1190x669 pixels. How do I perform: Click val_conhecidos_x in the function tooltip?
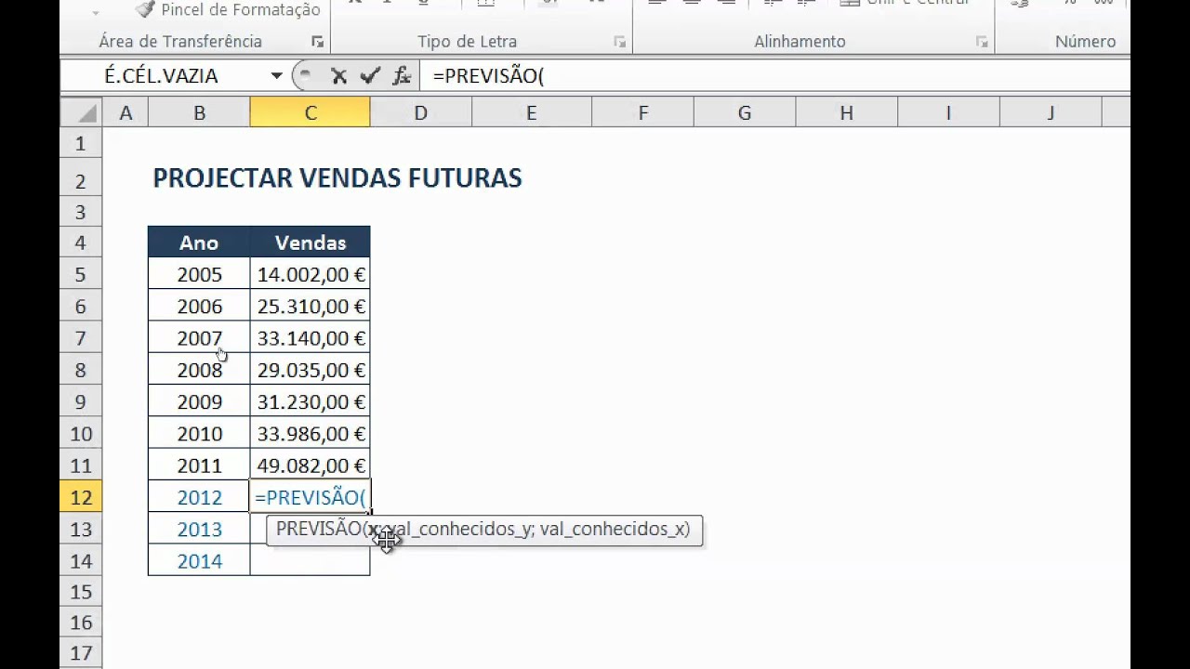coord(612,530)
